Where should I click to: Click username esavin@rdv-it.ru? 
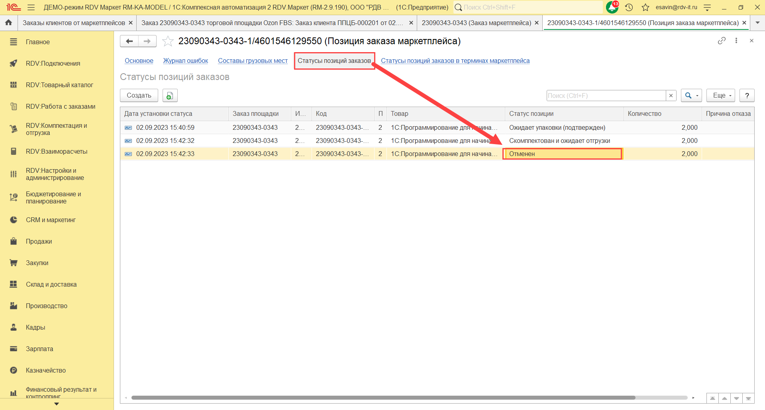[677, 7]
